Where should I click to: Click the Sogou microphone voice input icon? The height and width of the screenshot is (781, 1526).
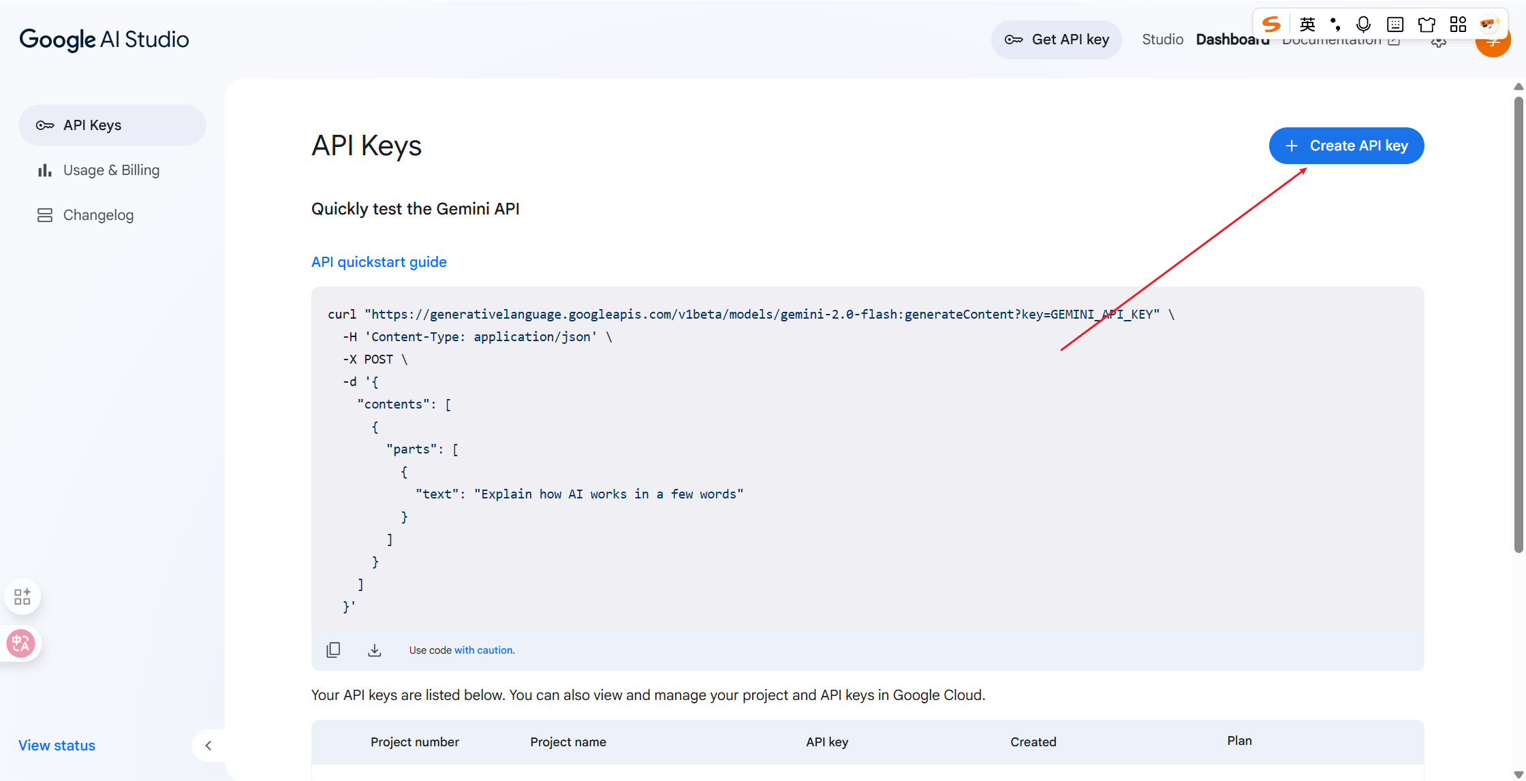[x=1363, y=25]
